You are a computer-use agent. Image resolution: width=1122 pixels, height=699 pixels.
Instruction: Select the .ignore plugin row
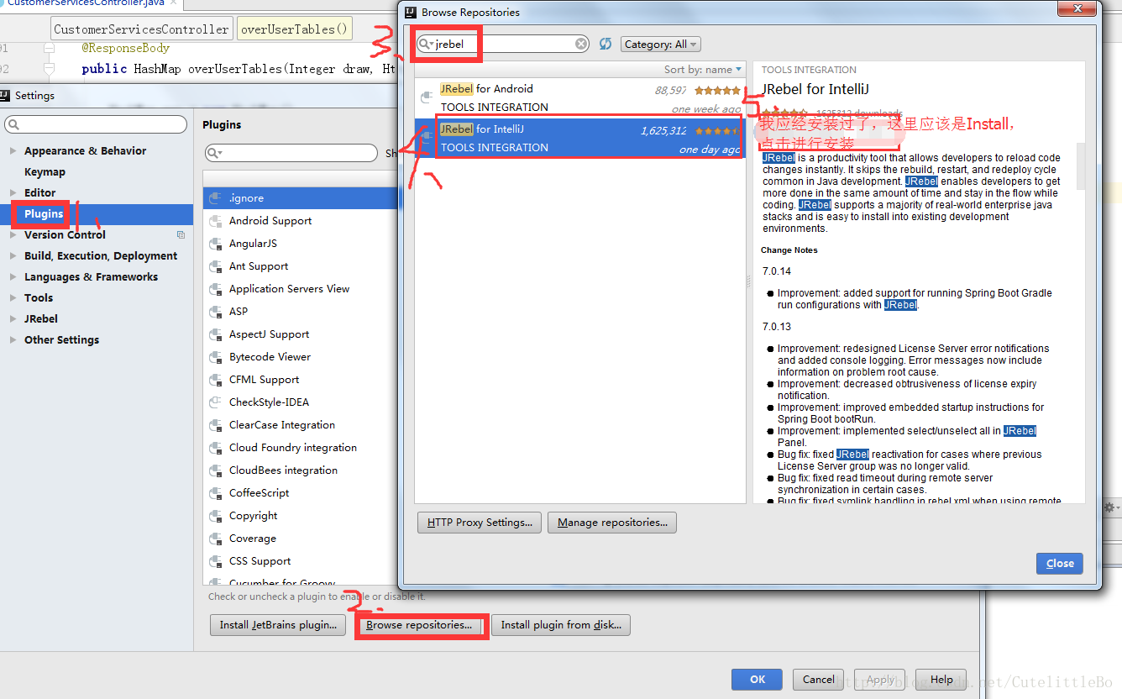coord(300,198)
